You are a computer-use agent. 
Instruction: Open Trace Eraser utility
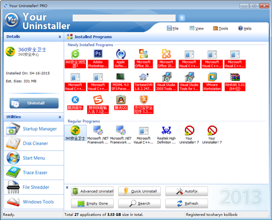(x=34, y=172)
